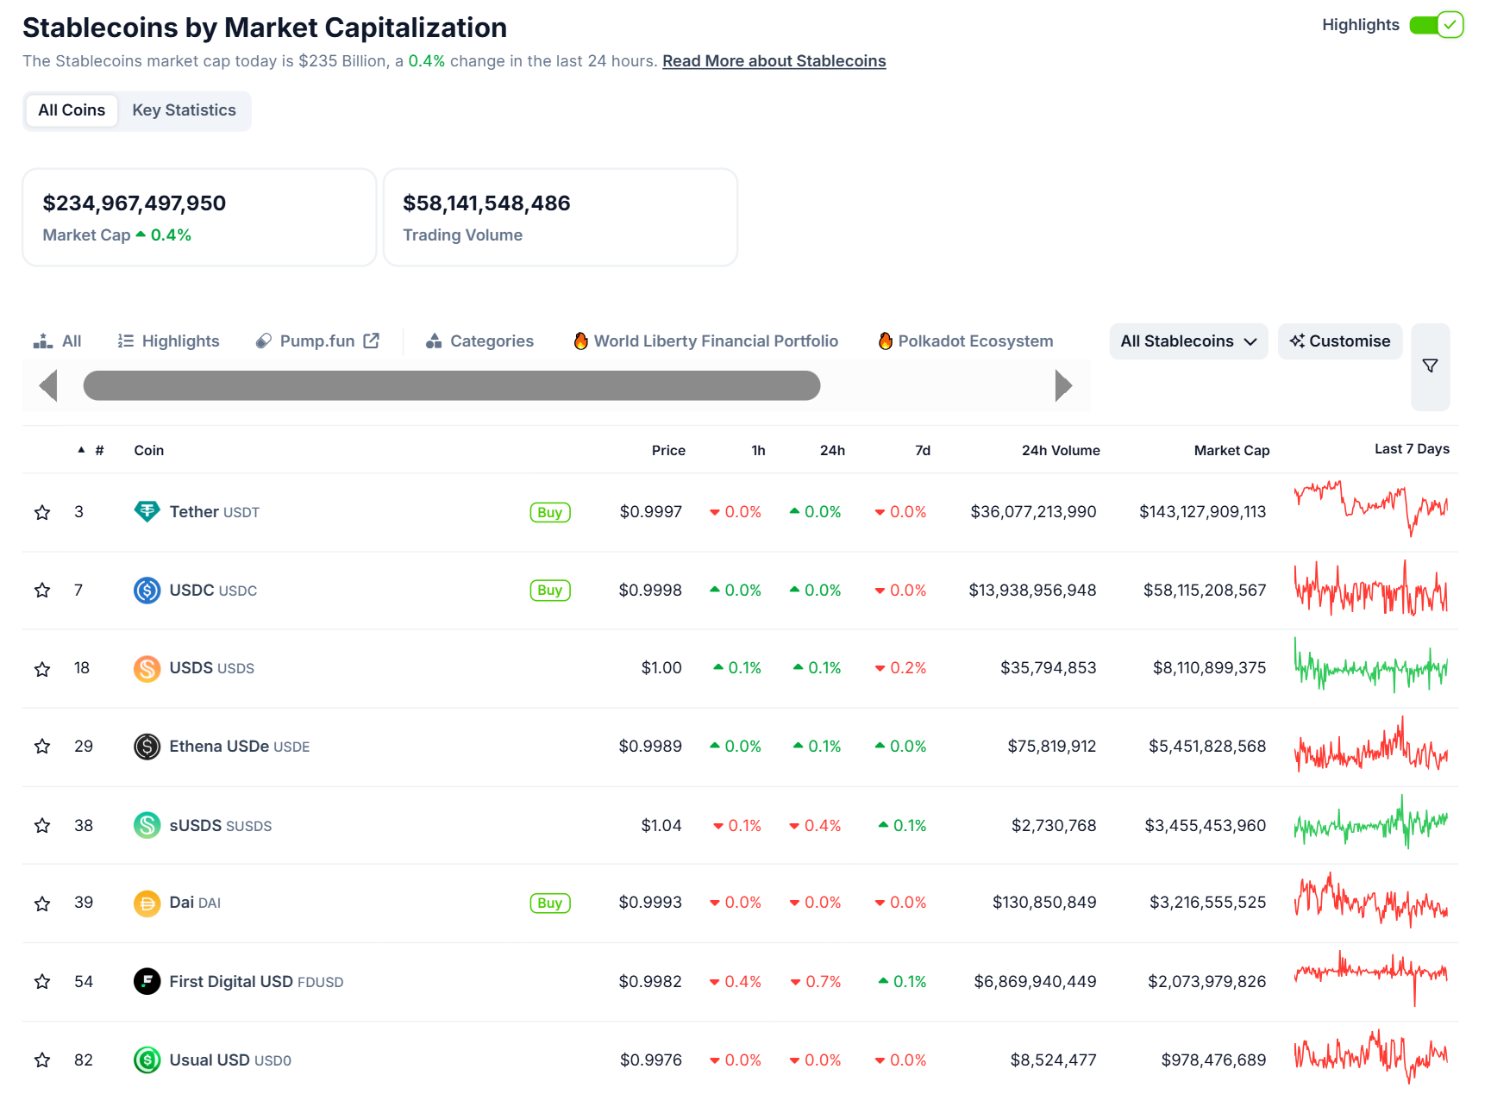Click Buy button for USDC
Viewport: 1491px width, 1094px height.
click(x=550, y=591)
